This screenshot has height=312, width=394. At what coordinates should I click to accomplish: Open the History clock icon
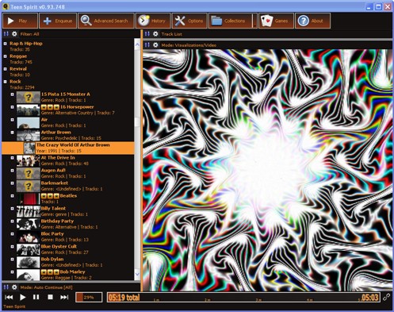pyautogui.click(x=143, y=21)
